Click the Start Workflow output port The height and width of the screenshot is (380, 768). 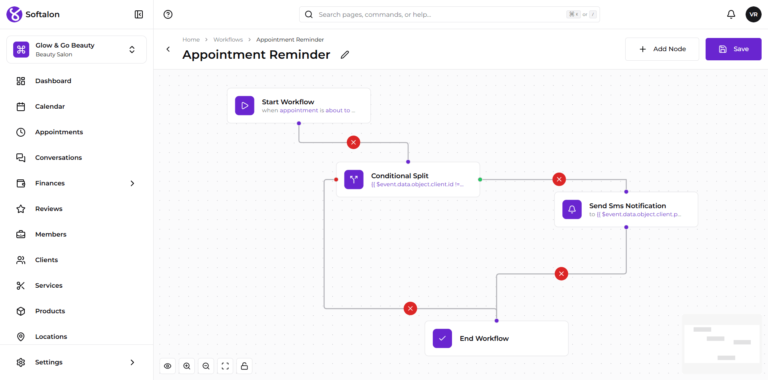[299, 123]
